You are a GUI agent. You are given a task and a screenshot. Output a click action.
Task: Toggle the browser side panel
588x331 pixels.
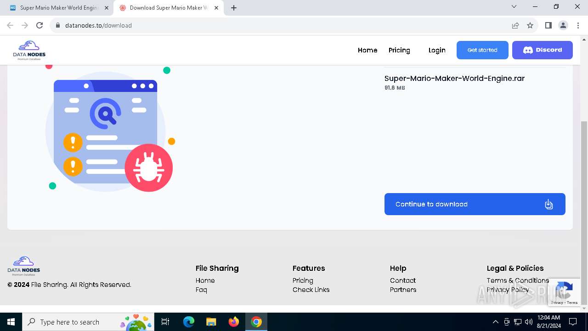(x=548, y=25)
